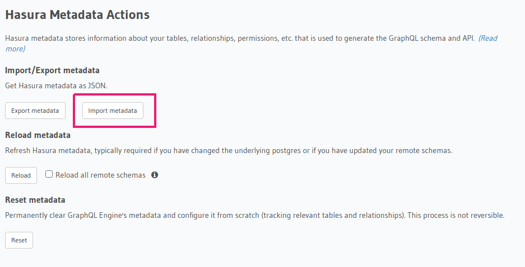Enable the Reload all remote schemas checkbox
This screenshot has height=267, width=525.
click(x=49, y=174)
